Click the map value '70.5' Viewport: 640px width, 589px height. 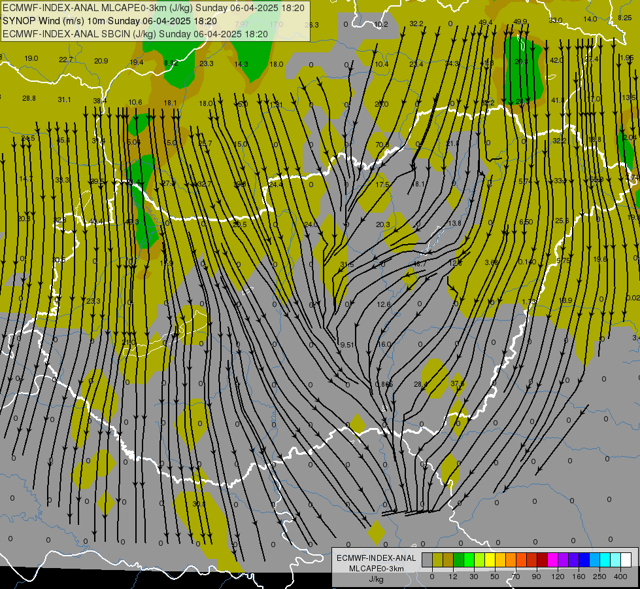tap(382, 145)
